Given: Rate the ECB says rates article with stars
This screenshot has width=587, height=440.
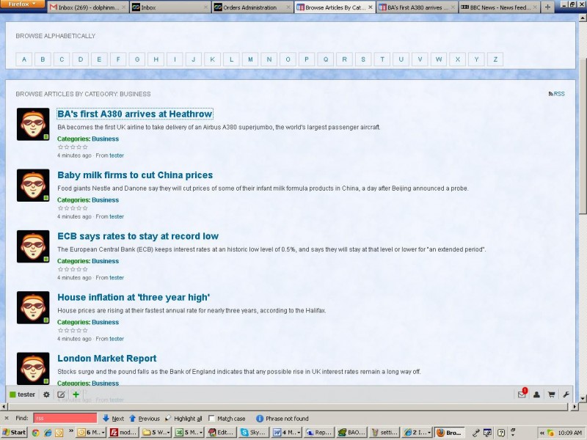Looking at the screenshot, I should 73,269.
